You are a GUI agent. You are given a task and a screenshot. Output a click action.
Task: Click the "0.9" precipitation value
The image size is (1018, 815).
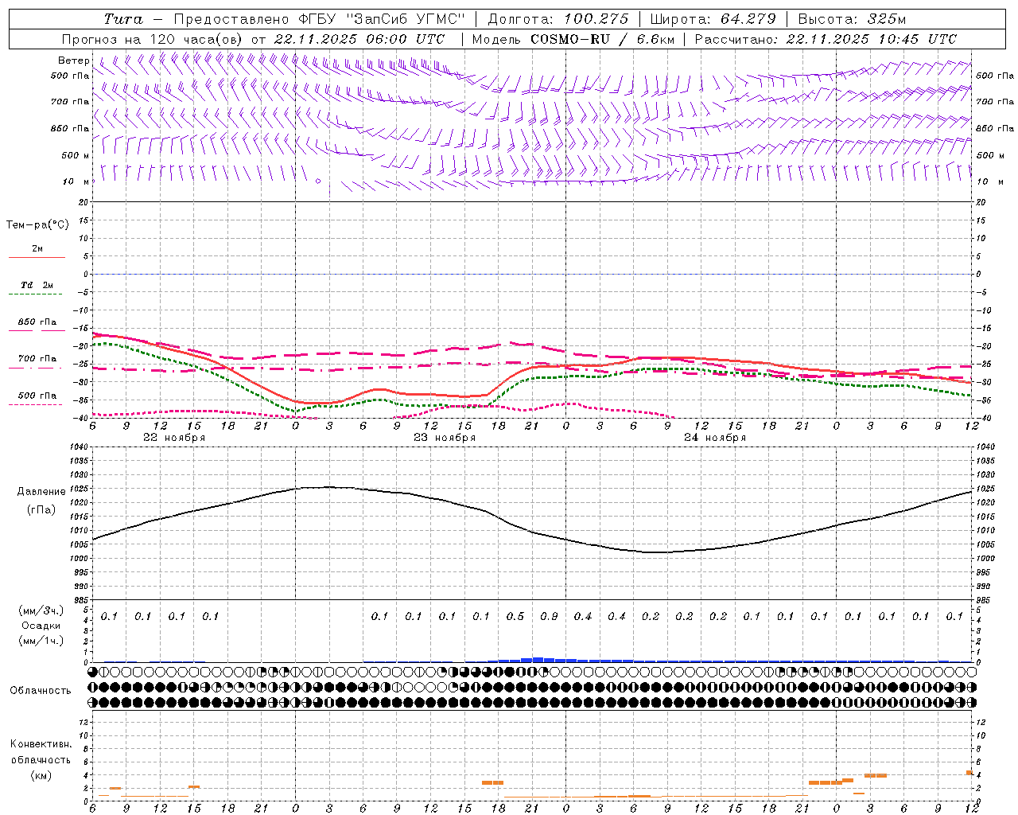click(549, 616)
